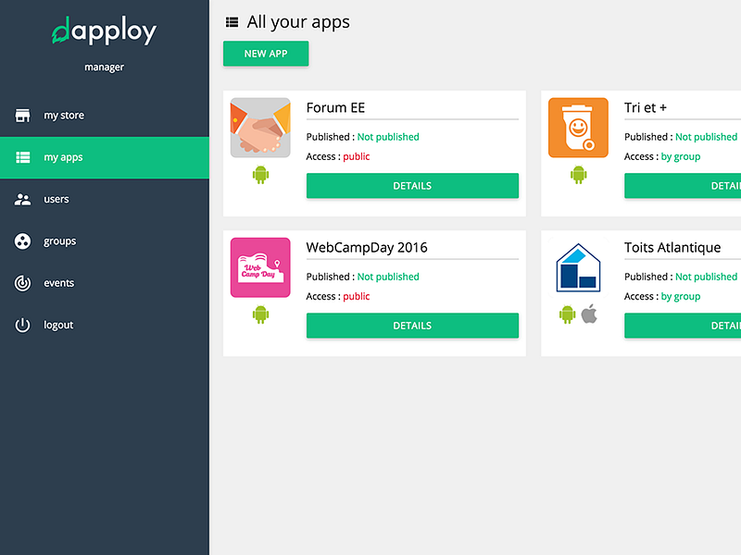Click Not published on Toits Atlantique card
This screenshot has width=741, height=555.
click(706, 277)
